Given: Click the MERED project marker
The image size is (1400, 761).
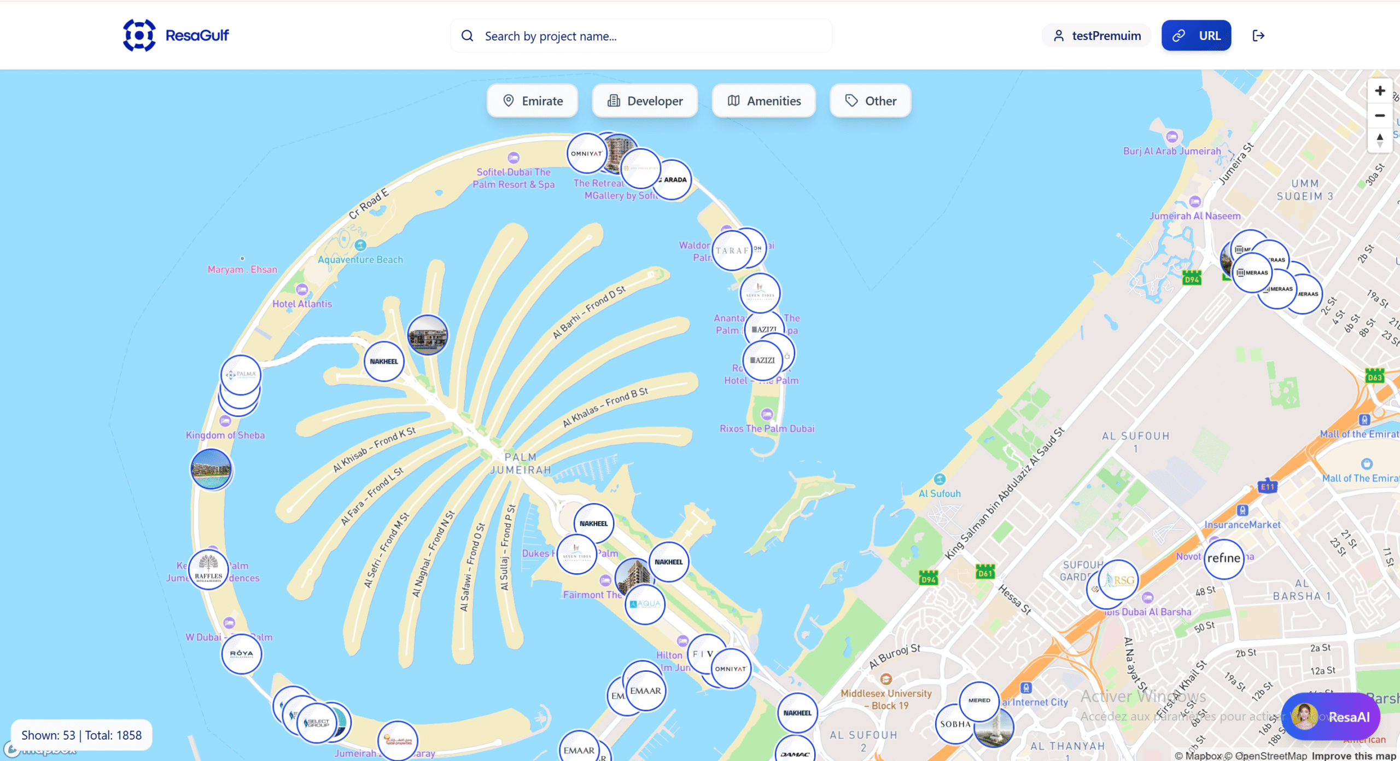Looking at the screenshot, I should tap(979, 701).
